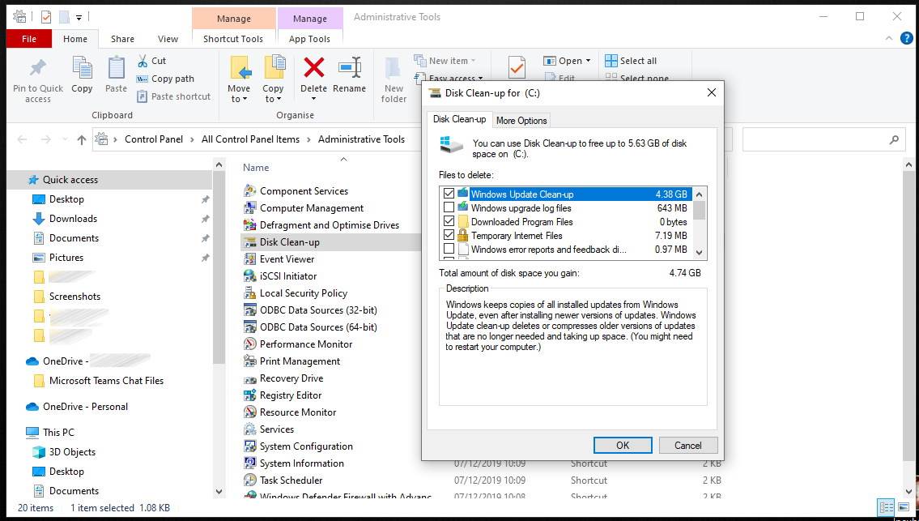Expand the This PC tree node
This screenshot has width=919, height=521.
click(x=15, y=433)
